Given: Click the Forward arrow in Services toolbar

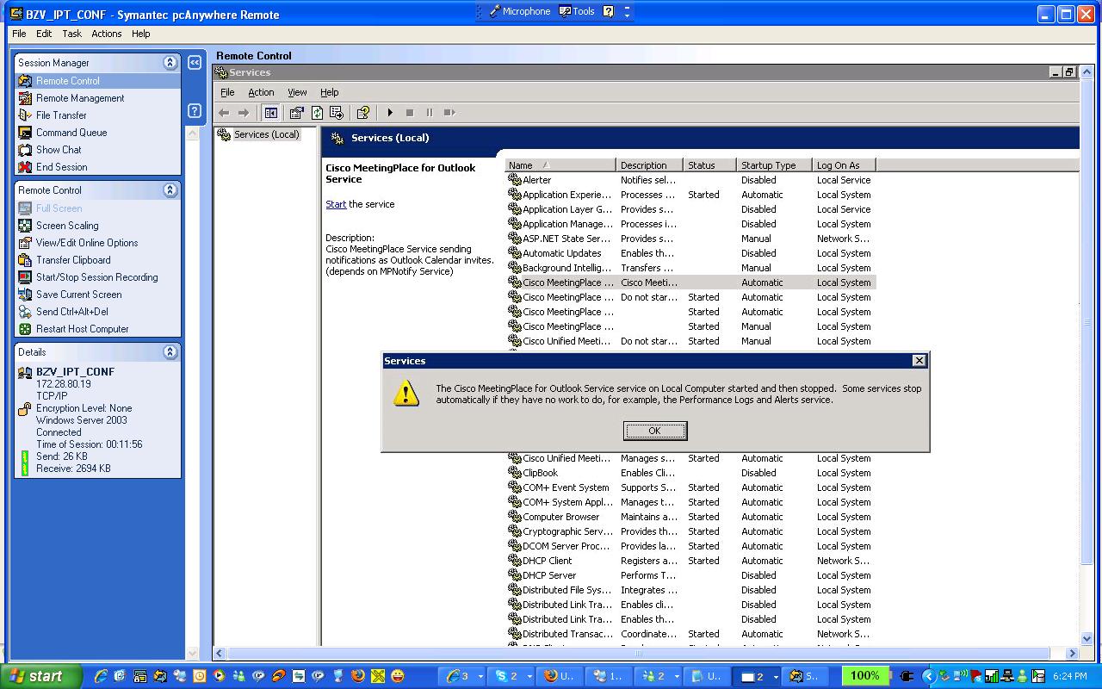Looking at the screenshot, I should [244, 113].
